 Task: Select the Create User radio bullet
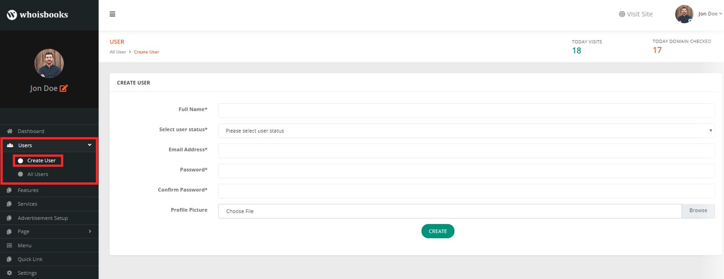point(20,161)
